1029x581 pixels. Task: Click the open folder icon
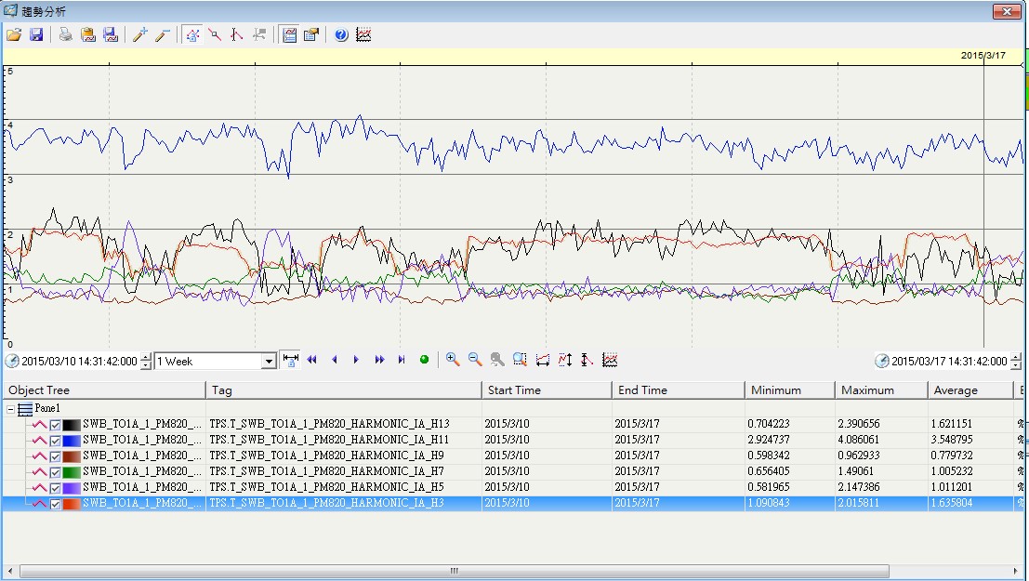point(14,35)
